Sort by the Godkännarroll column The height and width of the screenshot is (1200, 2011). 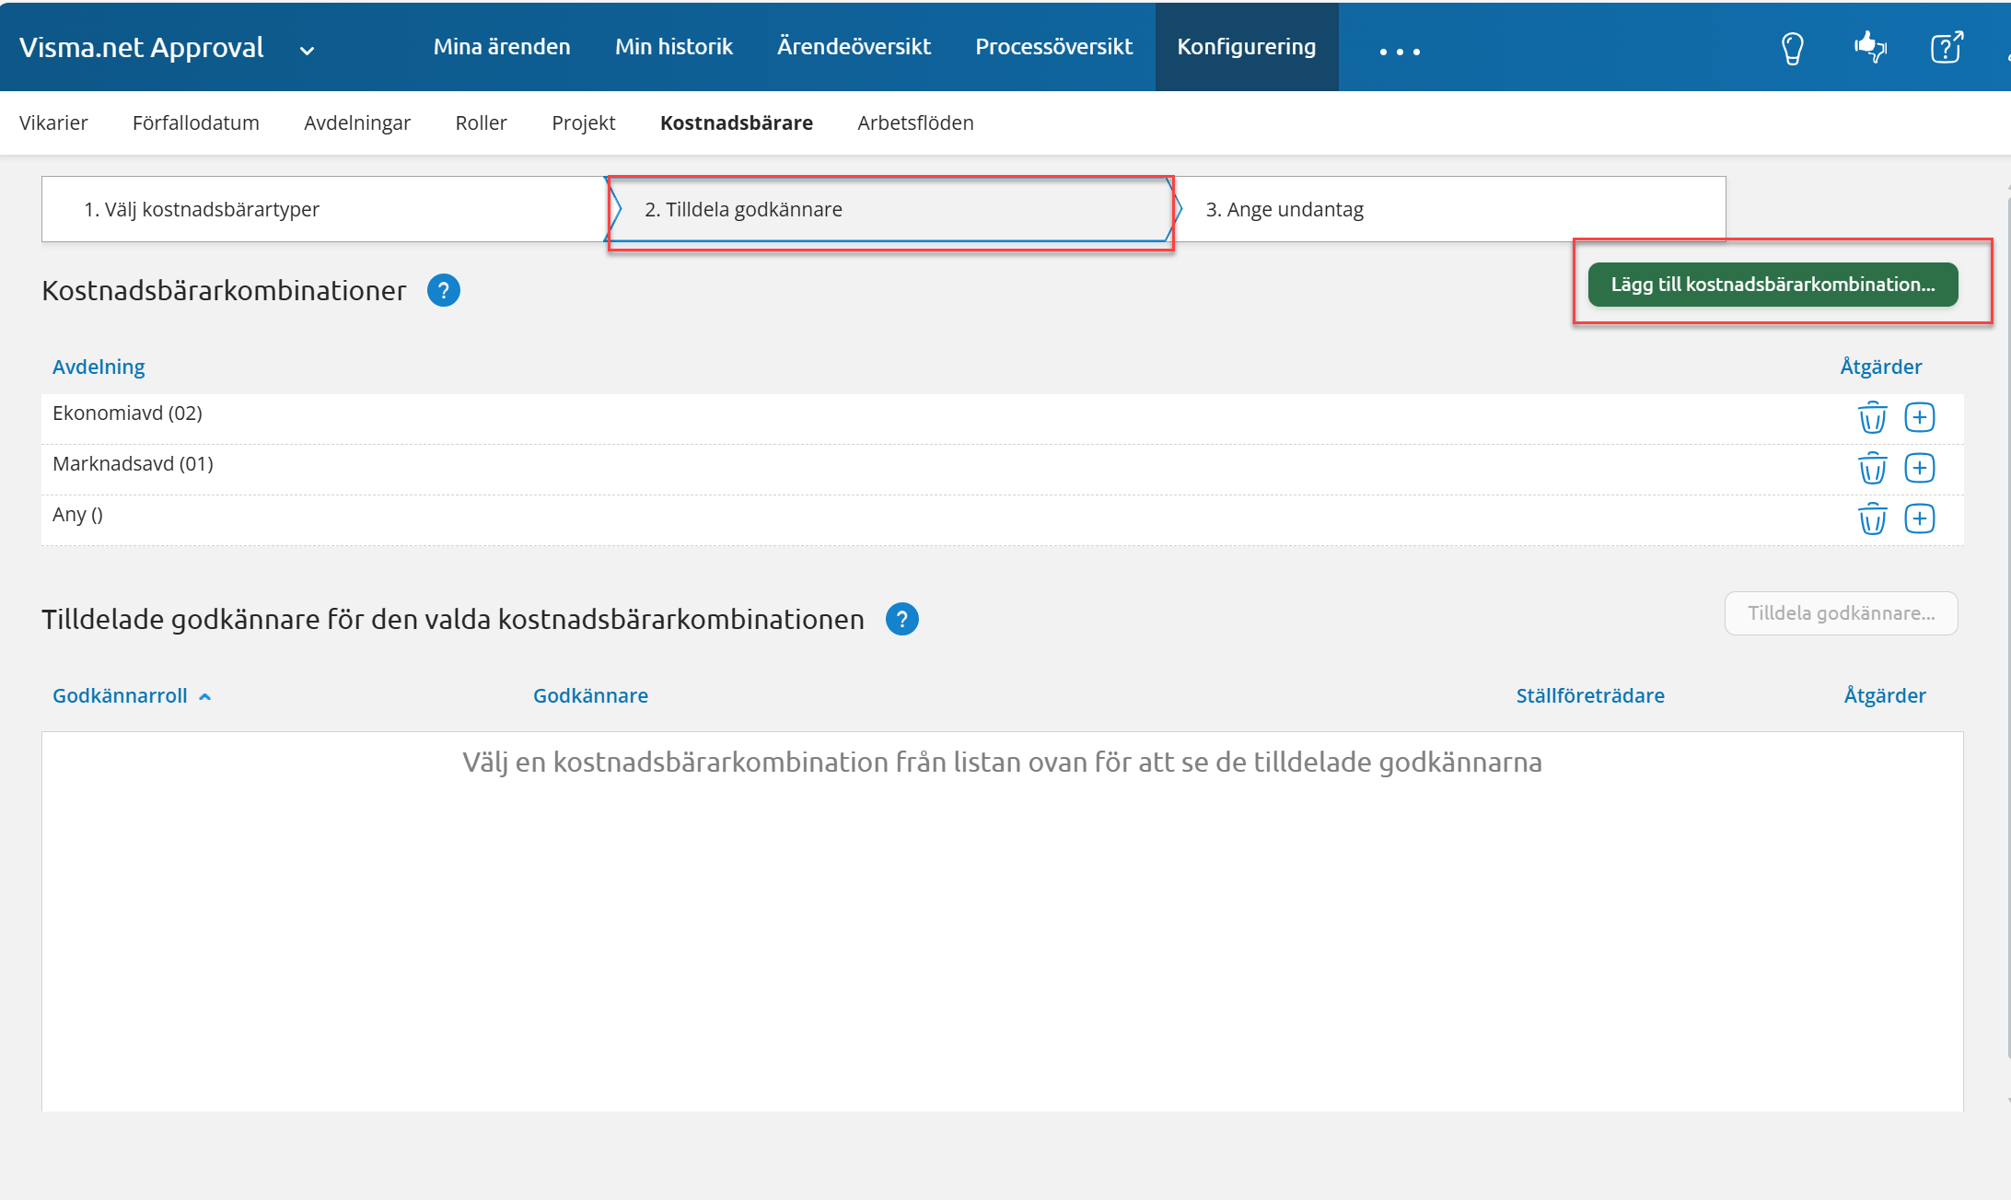(121, 696)
